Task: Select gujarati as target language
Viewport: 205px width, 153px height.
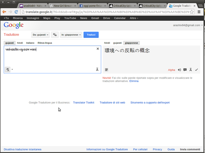Action: [117, 43]
